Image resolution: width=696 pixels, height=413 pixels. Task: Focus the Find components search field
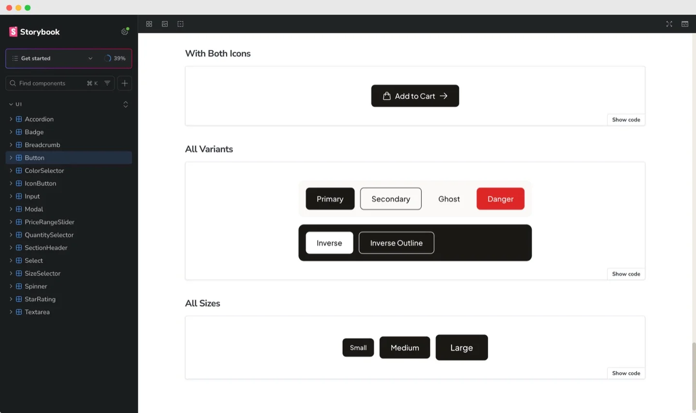48,83
